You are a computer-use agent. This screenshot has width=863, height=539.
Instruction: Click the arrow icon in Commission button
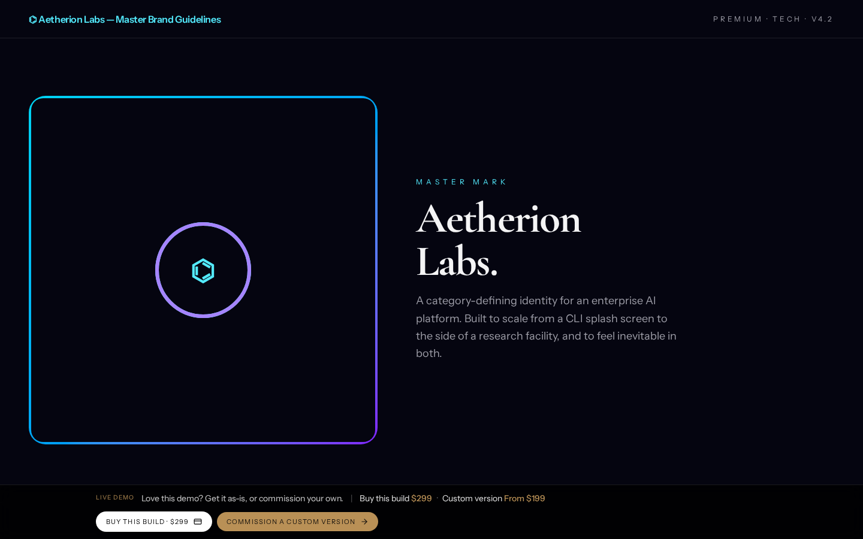(364, 522)
